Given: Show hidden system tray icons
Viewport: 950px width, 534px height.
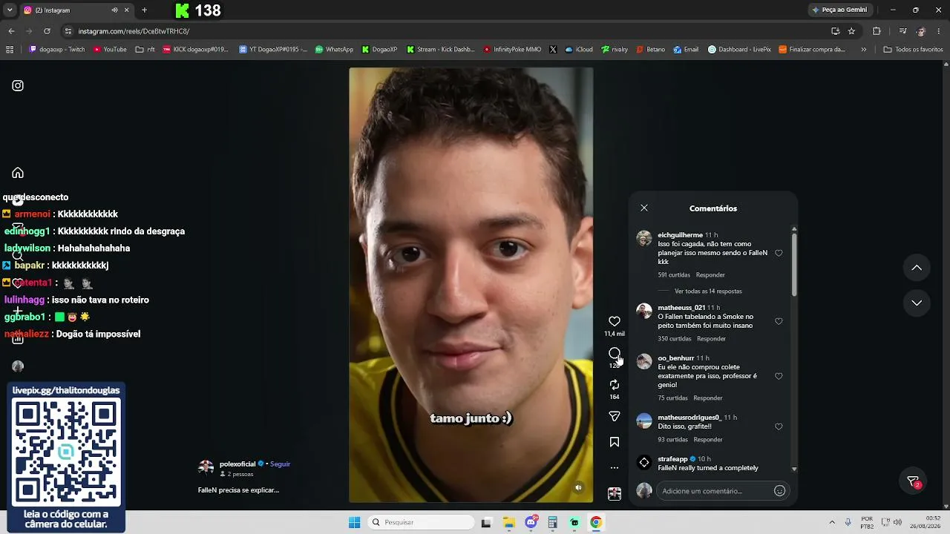Looking at the screenshot, I should 831,522.
